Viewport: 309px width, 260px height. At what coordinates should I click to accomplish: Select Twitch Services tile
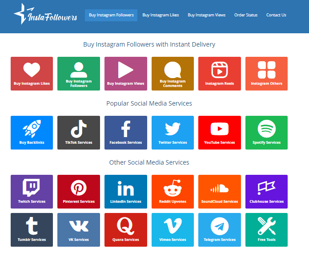(32, 192)
